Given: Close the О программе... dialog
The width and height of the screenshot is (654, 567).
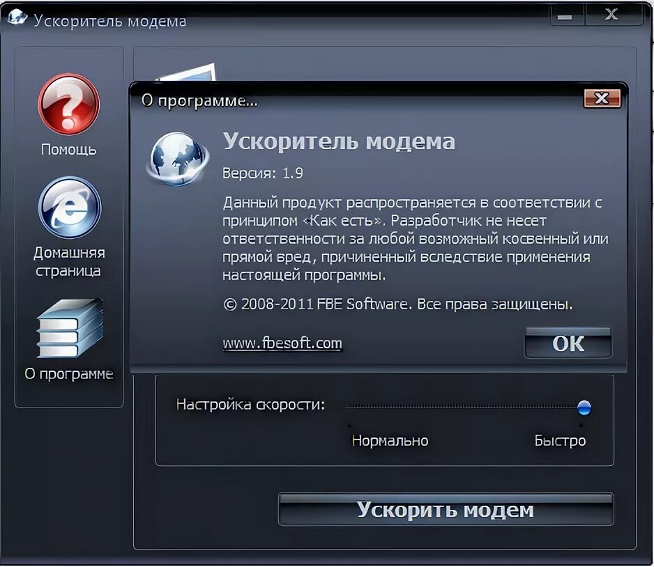Looking at the screenshot, I should (602, 98).
